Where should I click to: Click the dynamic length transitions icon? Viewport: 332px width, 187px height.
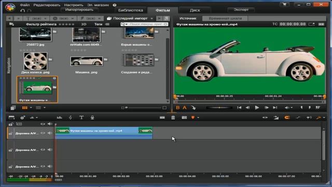tap(276, 117)
